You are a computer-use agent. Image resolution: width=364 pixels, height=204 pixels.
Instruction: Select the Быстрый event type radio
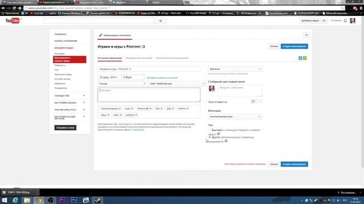[210, 130]
